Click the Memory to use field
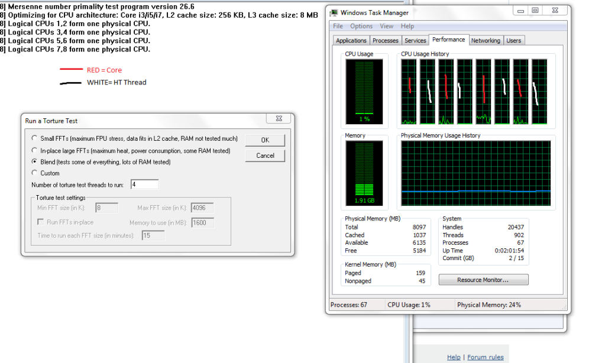 (202, 222)
